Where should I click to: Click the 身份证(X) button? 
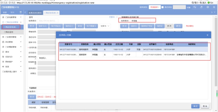coord(69,26)
